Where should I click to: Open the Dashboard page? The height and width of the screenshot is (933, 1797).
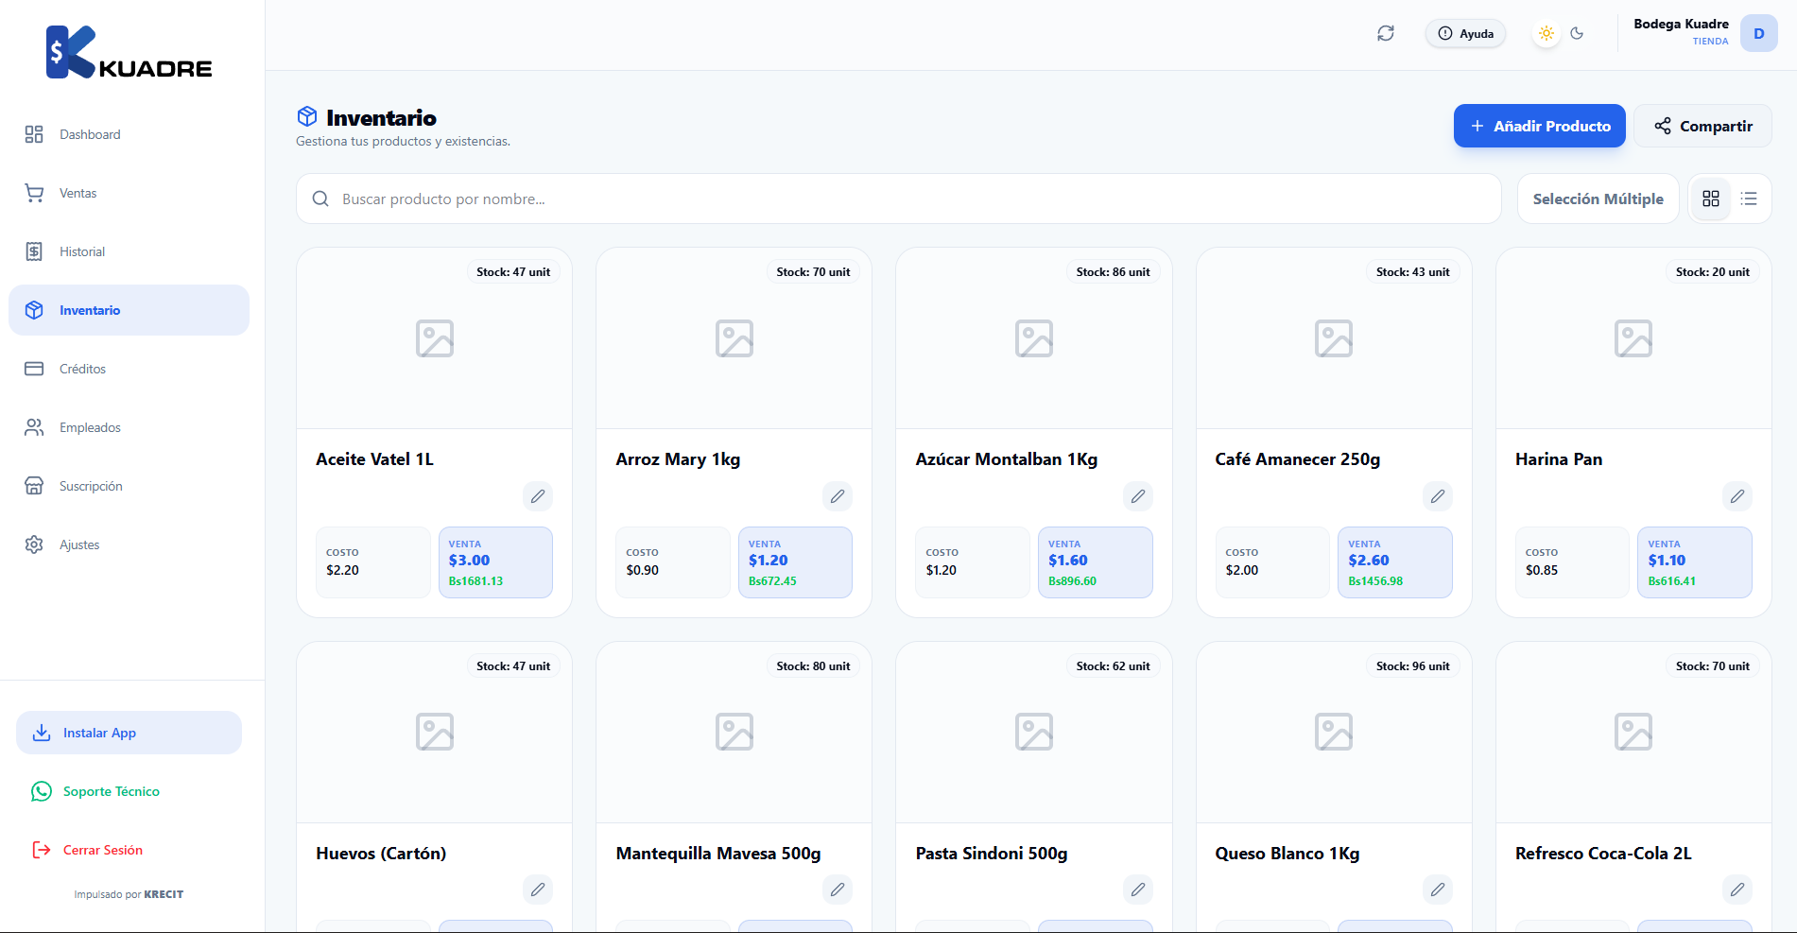129,134
